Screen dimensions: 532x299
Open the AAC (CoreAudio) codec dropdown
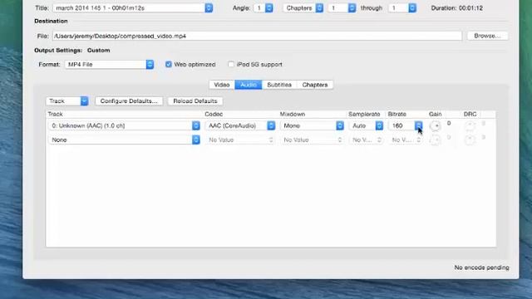click(x=240, y=125)
